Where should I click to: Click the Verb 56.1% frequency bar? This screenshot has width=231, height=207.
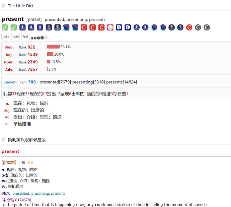pos(53,47)
